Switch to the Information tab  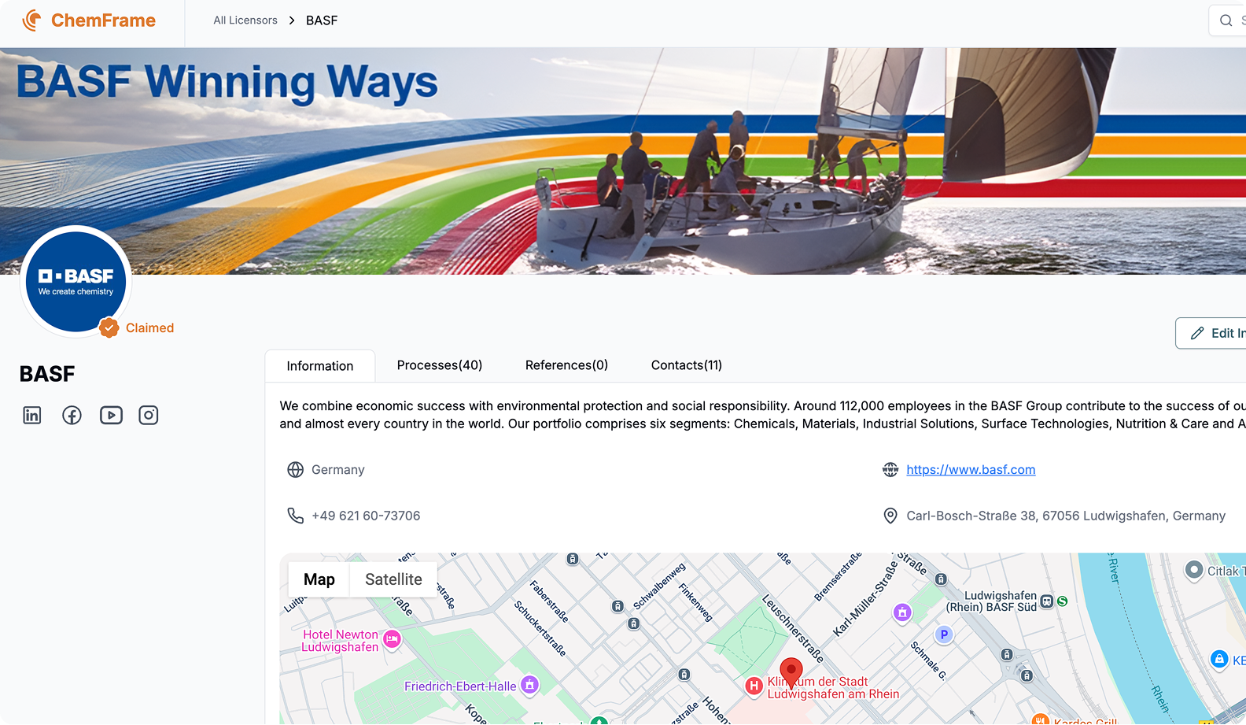[320, 366]
